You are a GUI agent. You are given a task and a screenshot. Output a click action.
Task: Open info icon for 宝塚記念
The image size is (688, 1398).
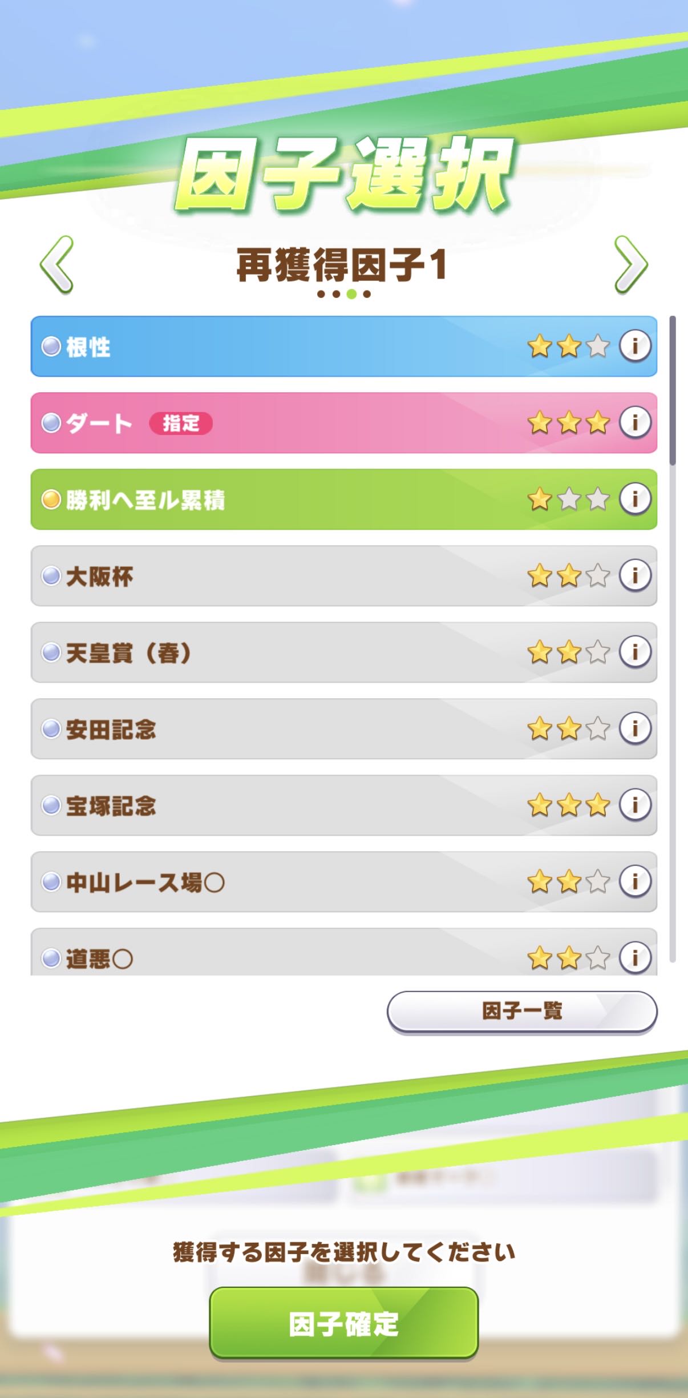[x=635, y=805]
